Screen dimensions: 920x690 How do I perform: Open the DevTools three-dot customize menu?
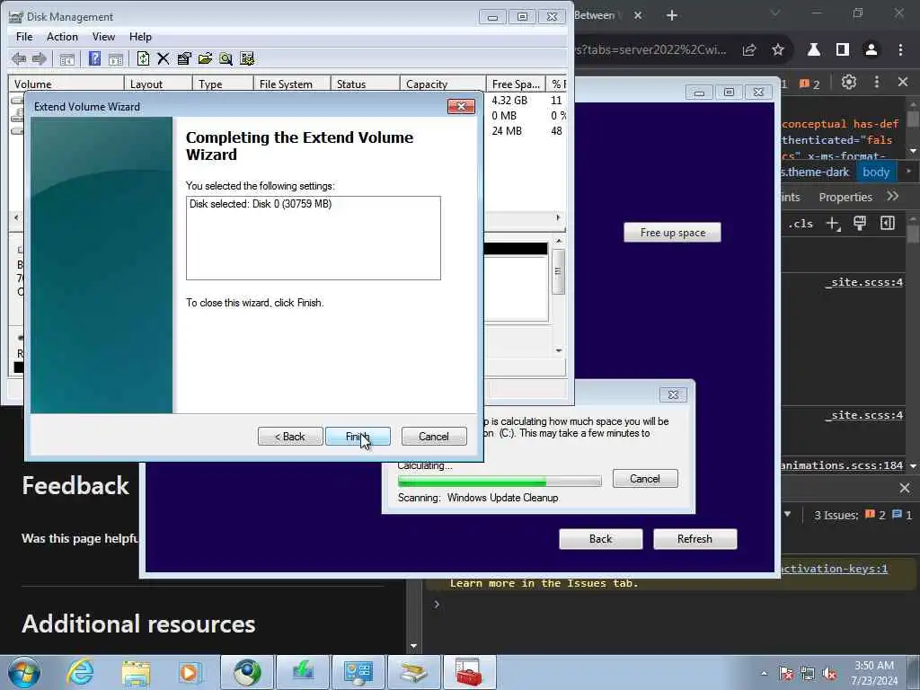click(x=877, y=82)
